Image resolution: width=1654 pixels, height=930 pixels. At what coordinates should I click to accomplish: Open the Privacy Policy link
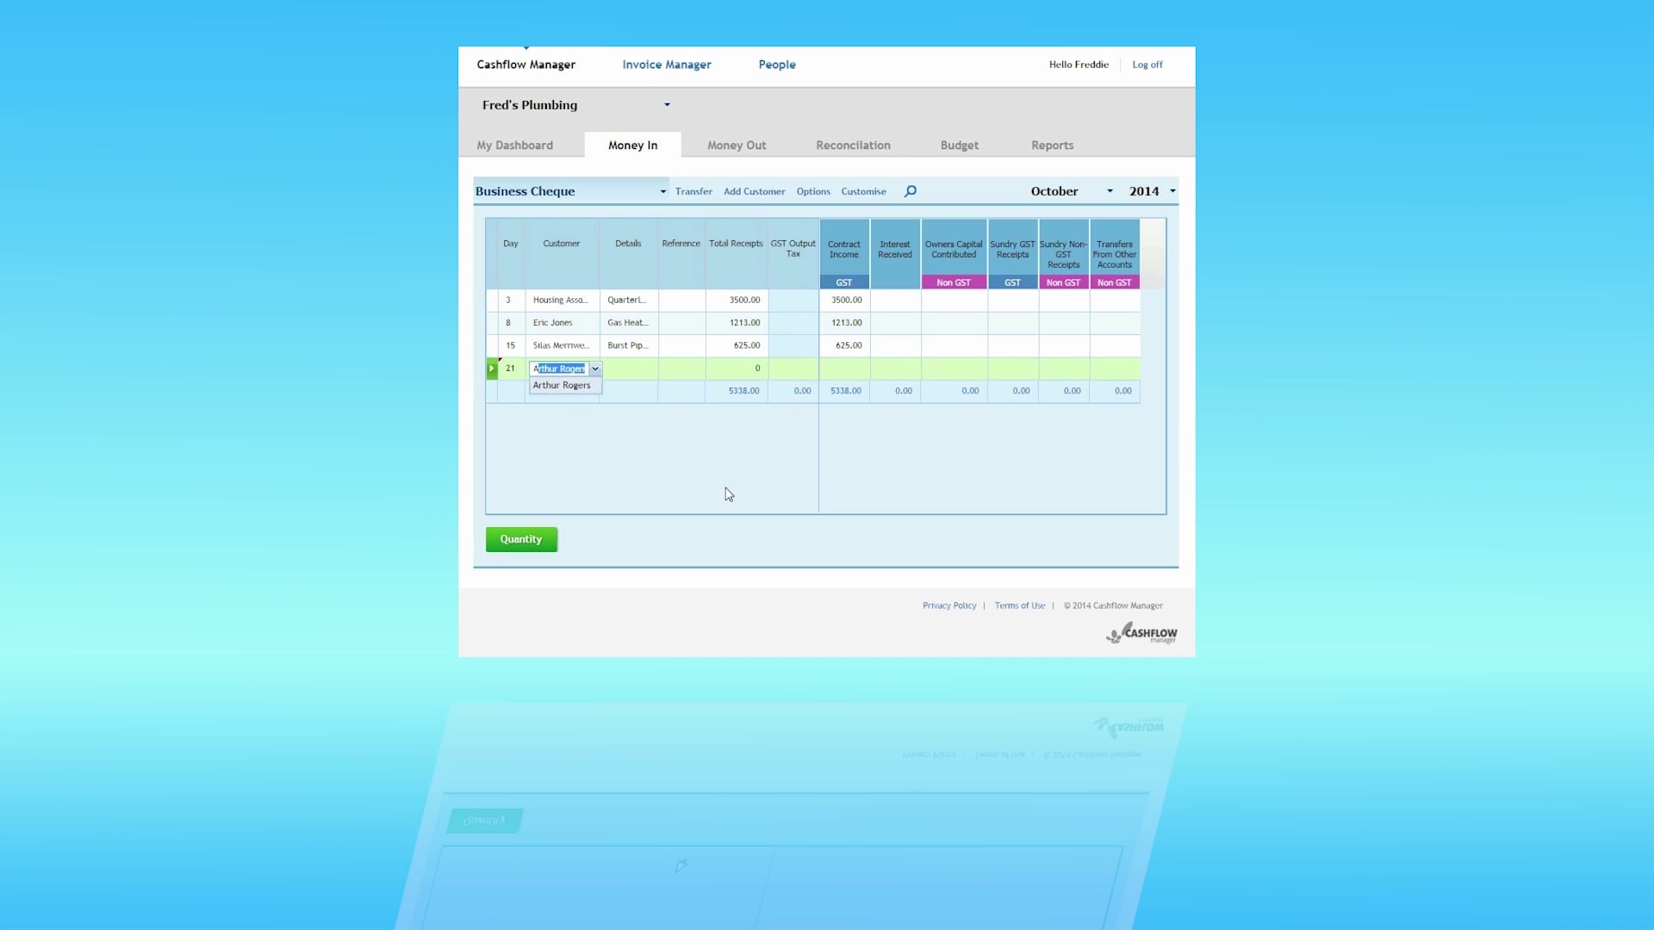949,605
